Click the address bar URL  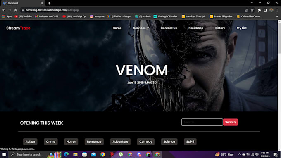pos(52,10)
